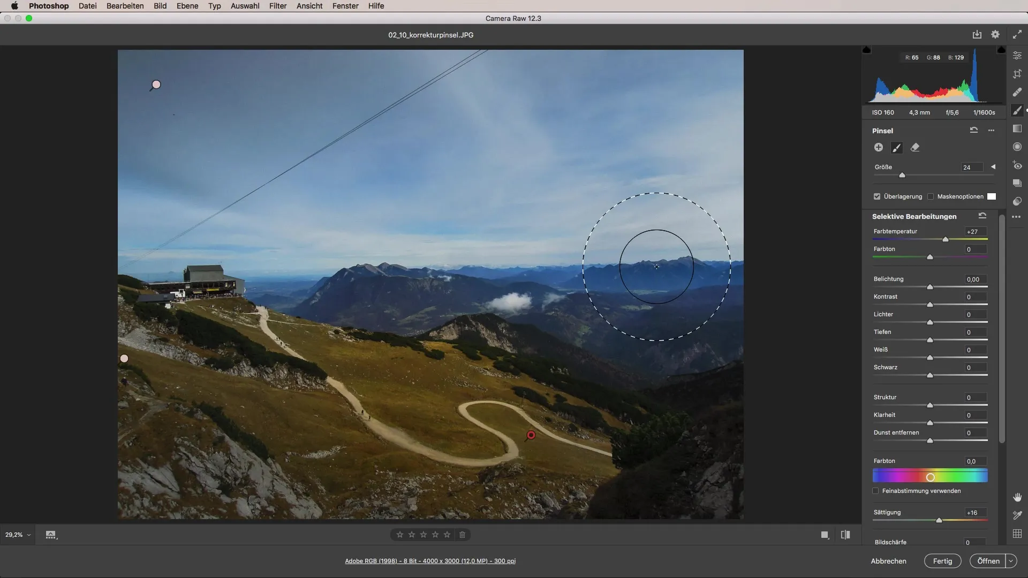Rate the image one star
Image resolution: width=1028 pixels, height=578 pixels.
400,535
